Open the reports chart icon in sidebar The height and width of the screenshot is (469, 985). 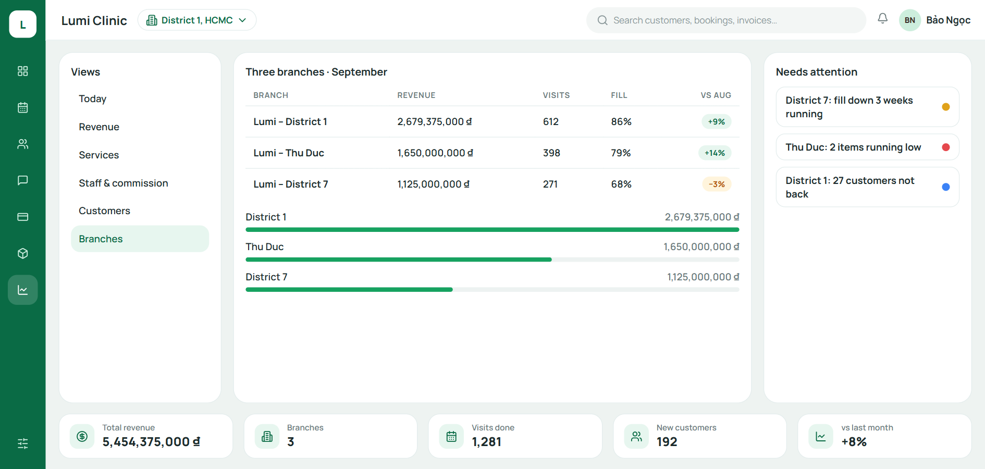click(x=22, y=290)
